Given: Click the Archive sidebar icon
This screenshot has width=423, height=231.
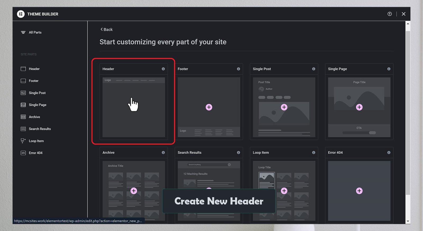Looking at the screenshot, I should 23,117.
